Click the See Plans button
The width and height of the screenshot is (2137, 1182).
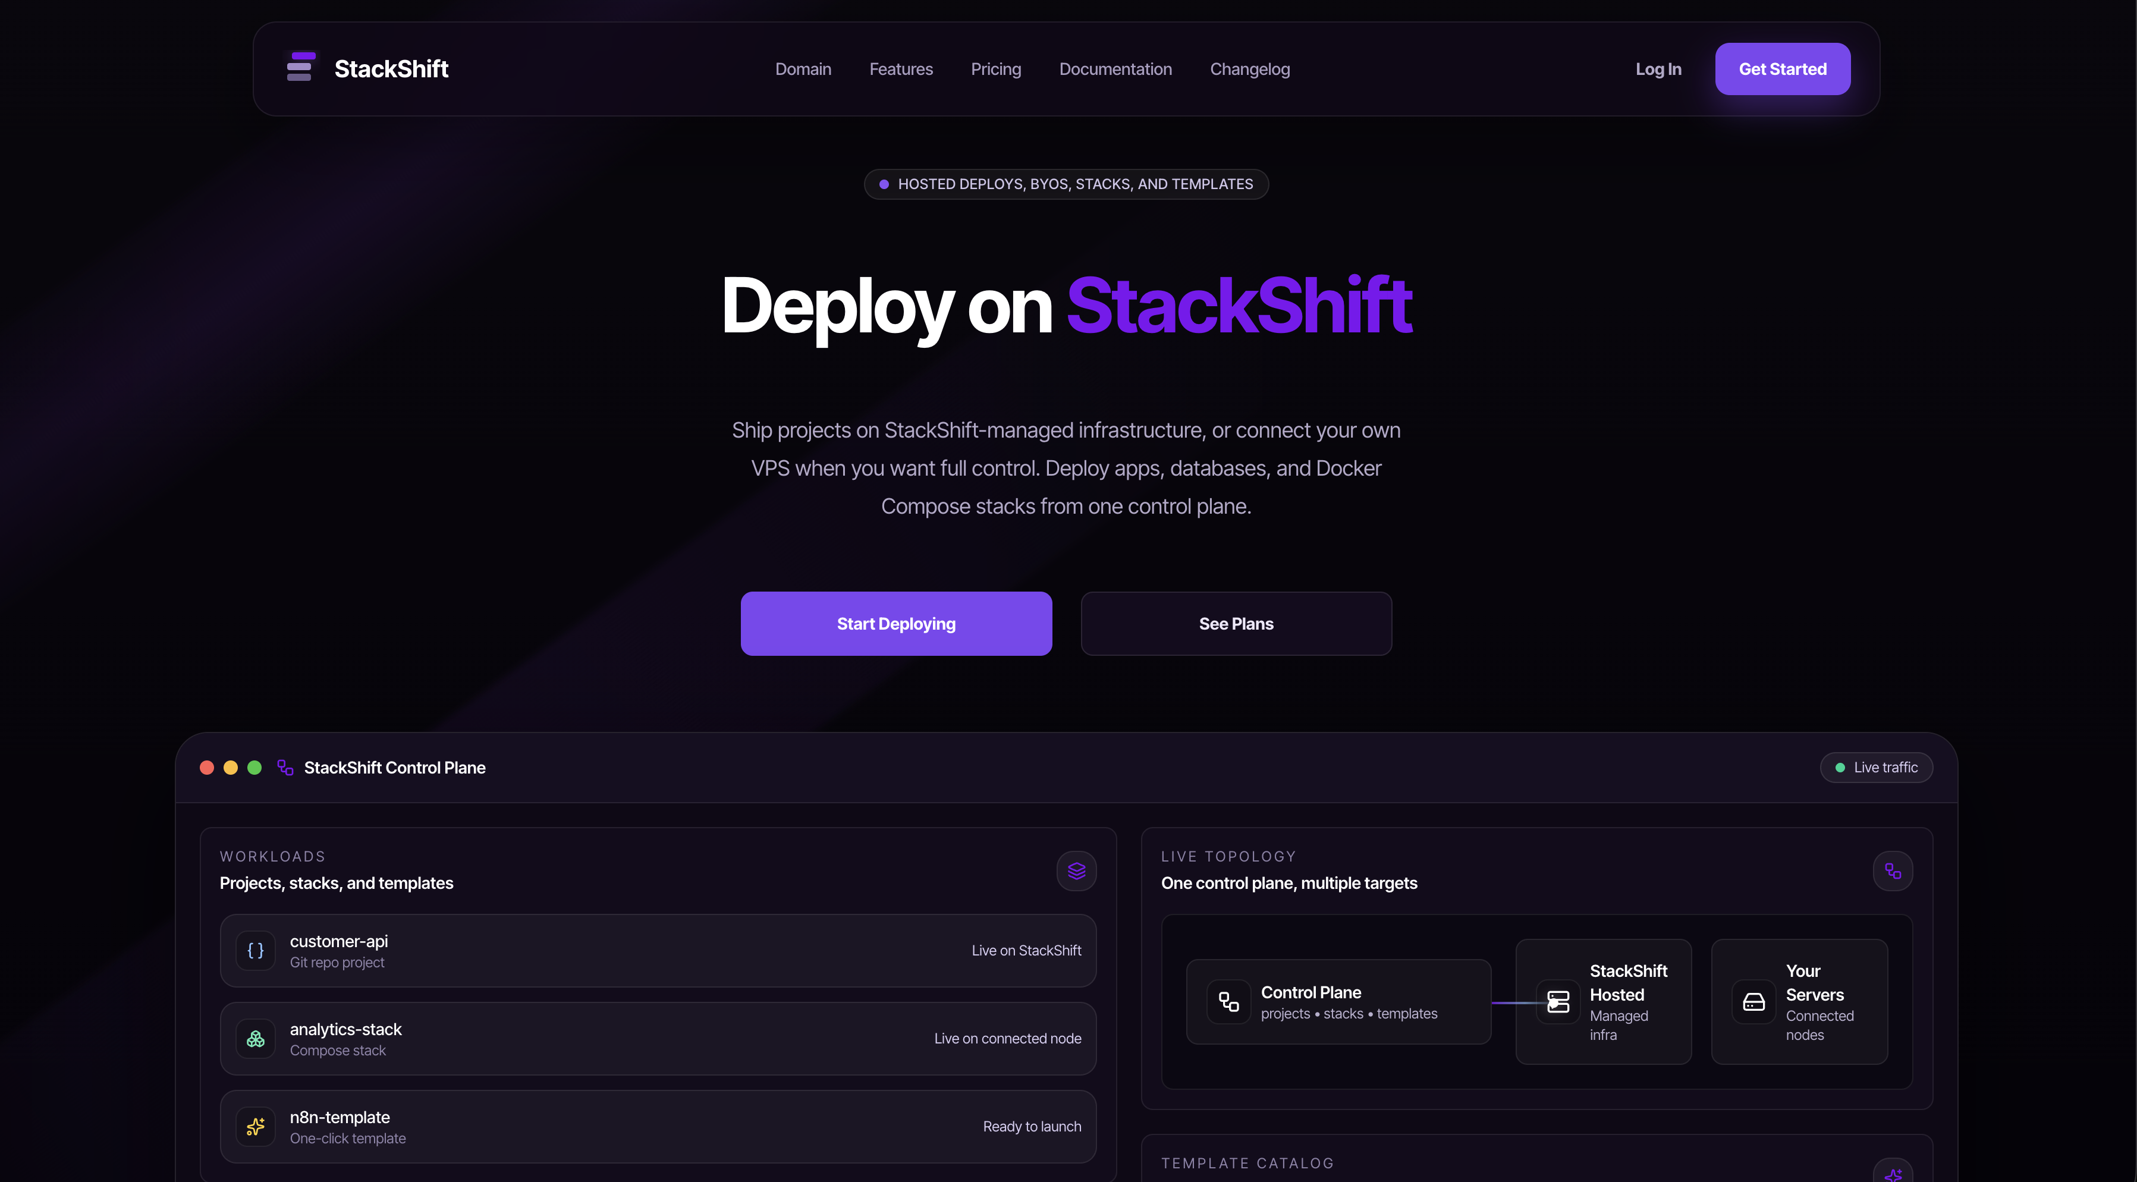pyautogui.click(x=1235, y=623)
